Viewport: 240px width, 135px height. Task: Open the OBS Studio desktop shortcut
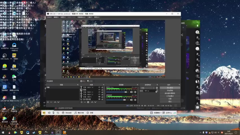click(x=4, y=56)
